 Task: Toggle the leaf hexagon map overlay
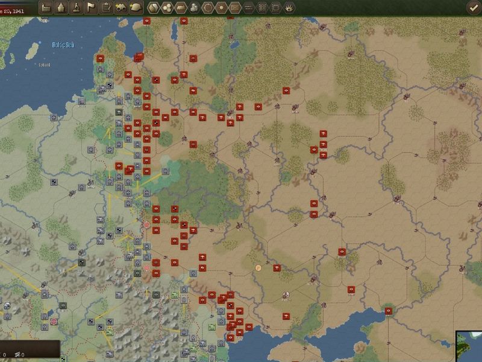click(x=154, y=8)
